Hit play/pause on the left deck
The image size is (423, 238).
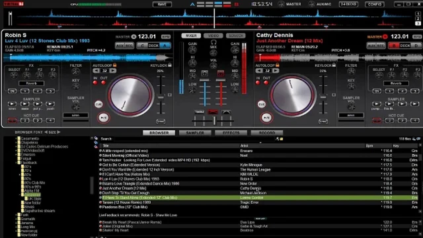point(104,118)
